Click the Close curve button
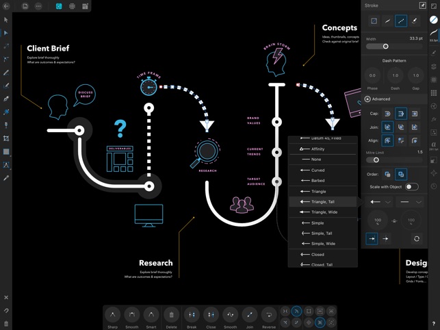 tap(211, 315)
